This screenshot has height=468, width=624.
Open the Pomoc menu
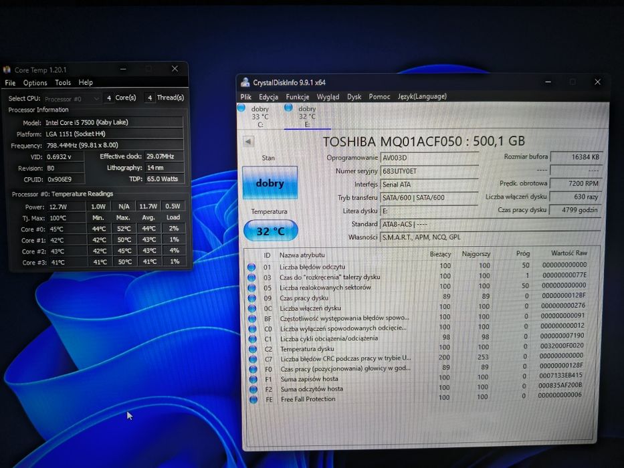(x=379, y=97)
